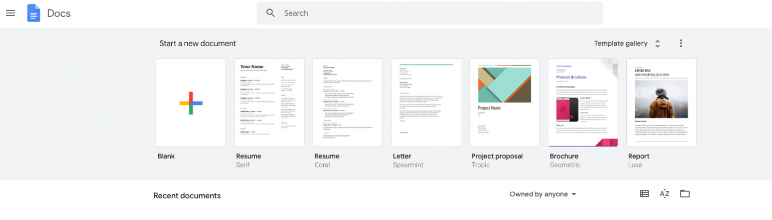Screen dimensions: 772x220
Task: Switch to list view layout
Action: pyautogui.click(x=645, y=194)
